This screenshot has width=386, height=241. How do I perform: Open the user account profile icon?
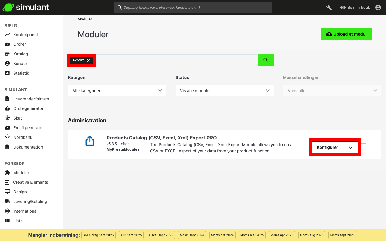click(378, 8)
